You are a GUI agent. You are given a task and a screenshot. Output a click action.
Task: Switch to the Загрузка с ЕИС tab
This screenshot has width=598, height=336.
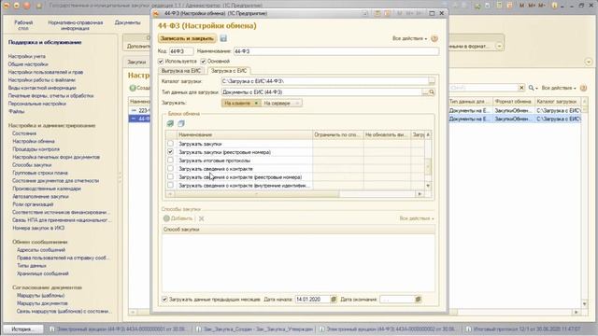[229, 71]
